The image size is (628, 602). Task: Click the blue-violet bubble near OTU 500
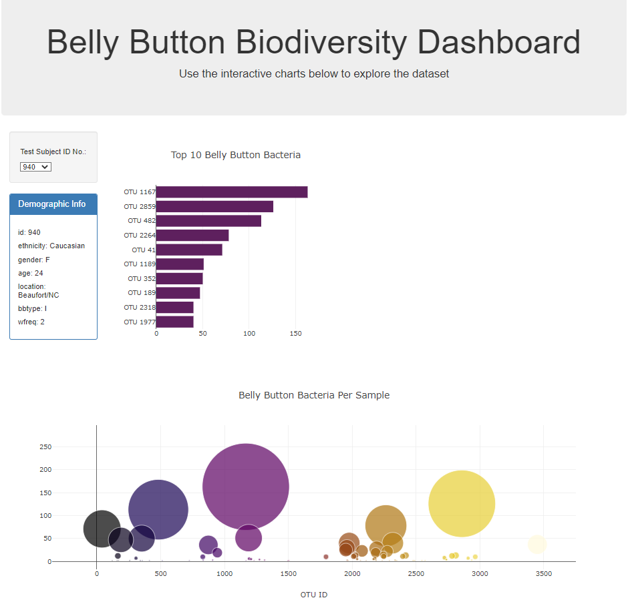pos(158,509)
